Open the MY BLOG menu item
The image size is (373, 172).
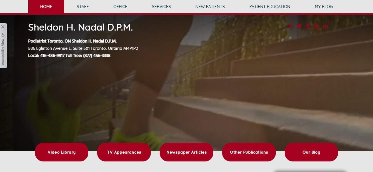click(324, 7)
